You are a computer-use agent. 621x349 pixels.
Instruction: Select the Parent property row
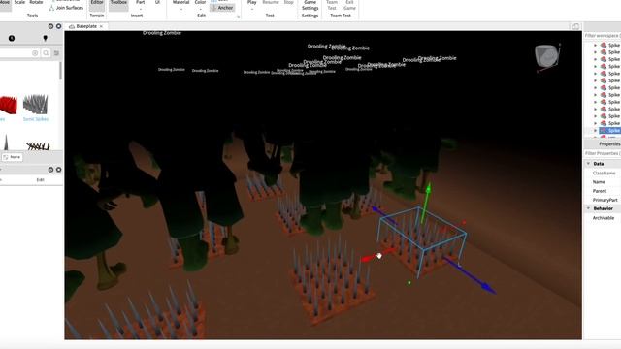(603, 191)
